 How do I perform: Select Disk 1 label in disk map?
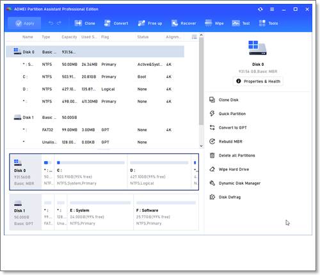click(26, 212)
